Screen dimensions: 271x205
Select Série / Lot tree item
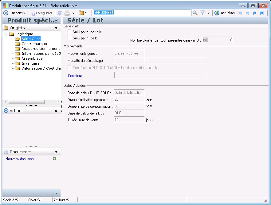(31, 39)
